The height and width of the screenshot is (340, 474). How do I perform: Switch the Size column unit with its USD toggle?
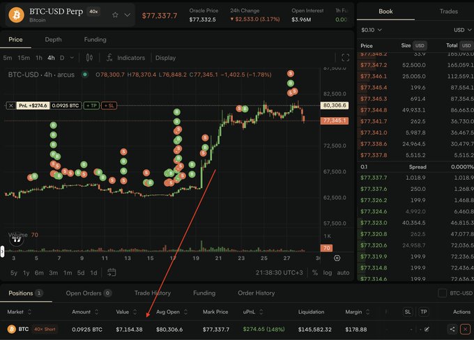(420, 46)
